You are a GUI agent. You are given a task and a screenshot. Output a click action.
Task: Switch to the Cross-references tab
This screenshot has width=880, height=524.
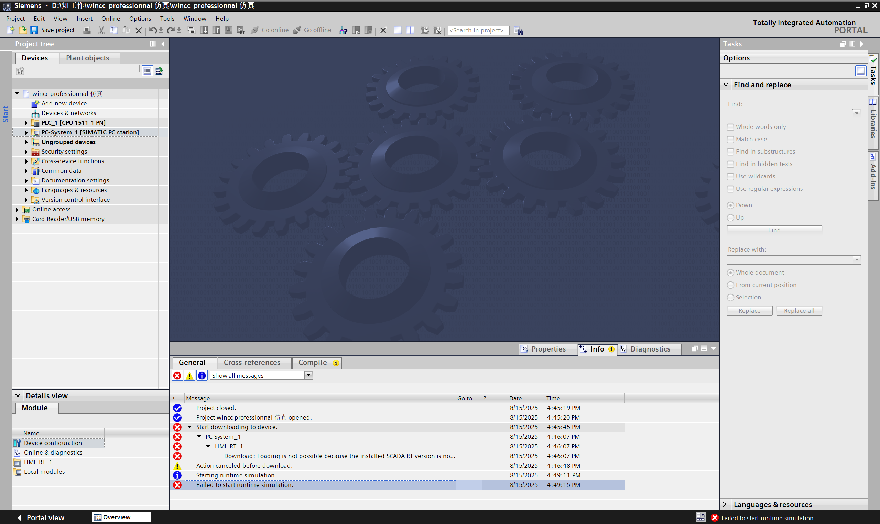coord(252,362)
